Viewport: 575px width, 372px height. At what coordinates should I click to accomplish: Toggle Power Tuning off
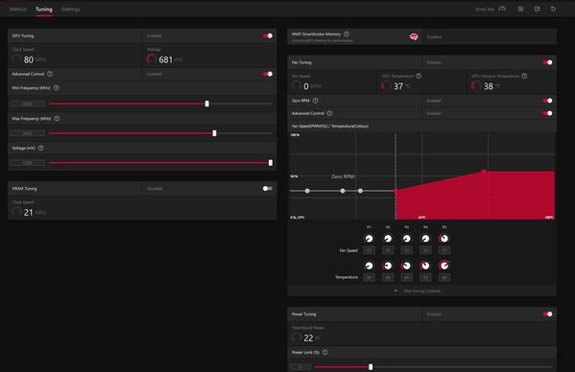click(547, 314)
